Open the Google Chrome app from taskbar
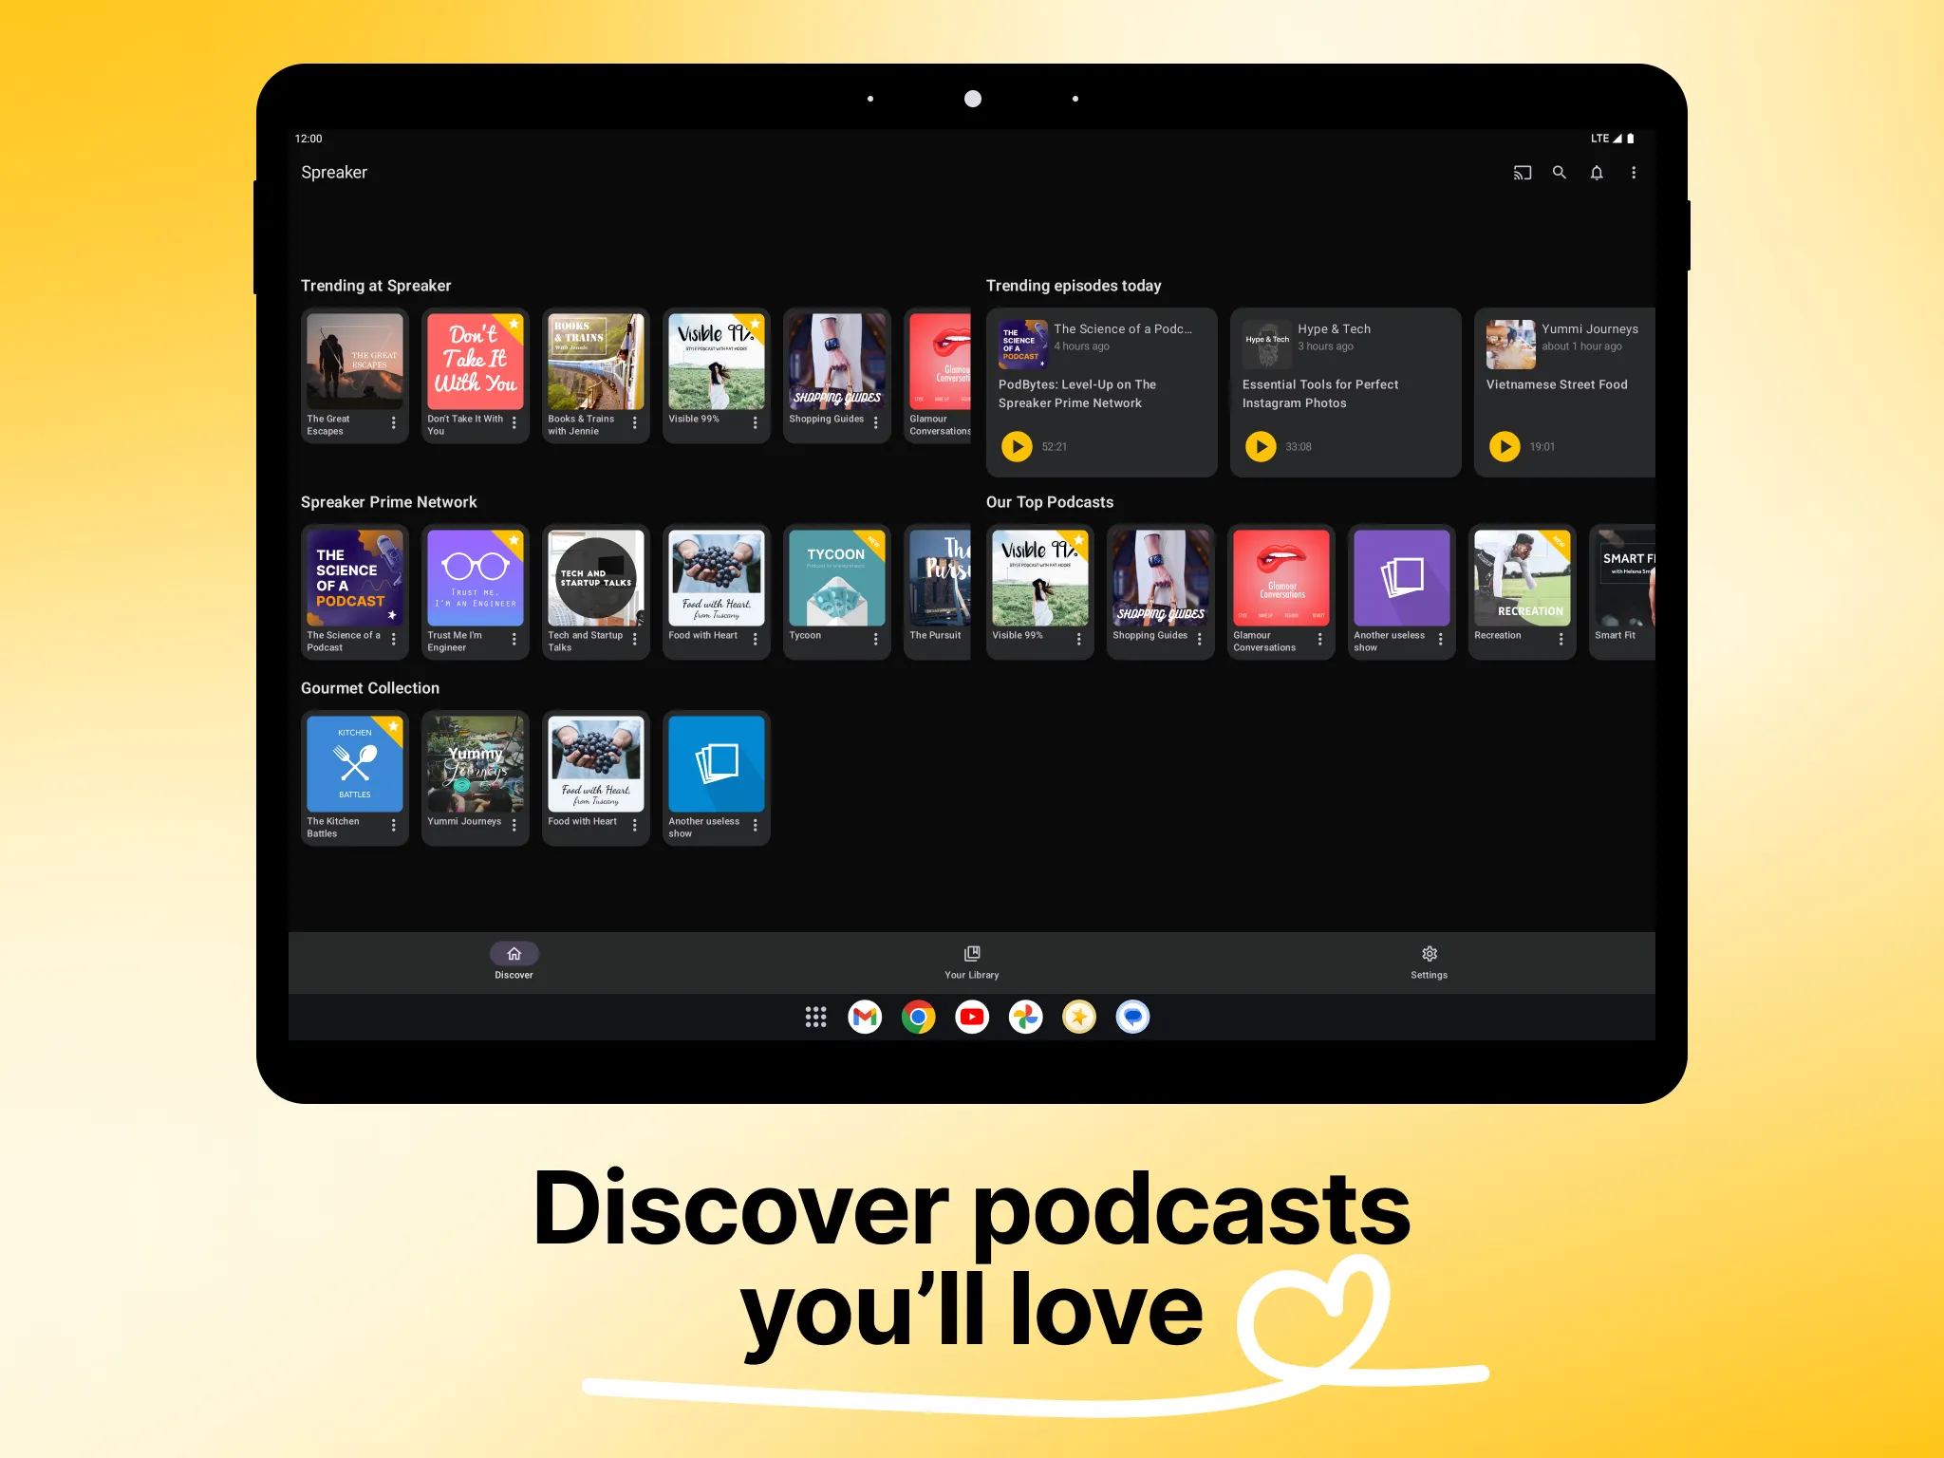 [920, 1016]
